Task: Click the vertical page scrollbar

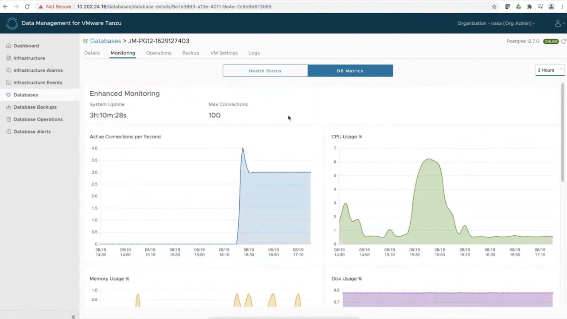Action: click(x=563, y=133)
